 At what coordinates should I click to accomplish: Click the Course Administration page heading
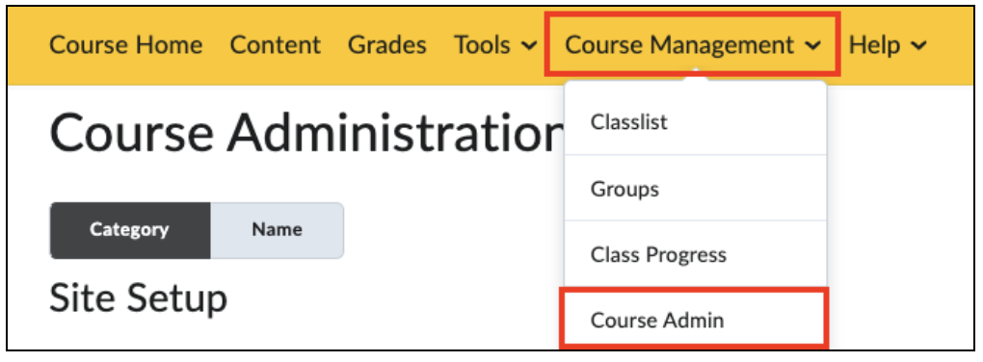306,133
